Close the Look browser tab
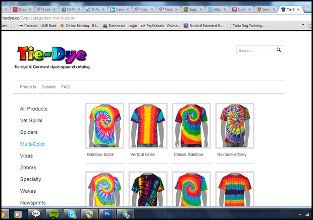This screenshot has height=220, width=313. [x=54, y=10]
